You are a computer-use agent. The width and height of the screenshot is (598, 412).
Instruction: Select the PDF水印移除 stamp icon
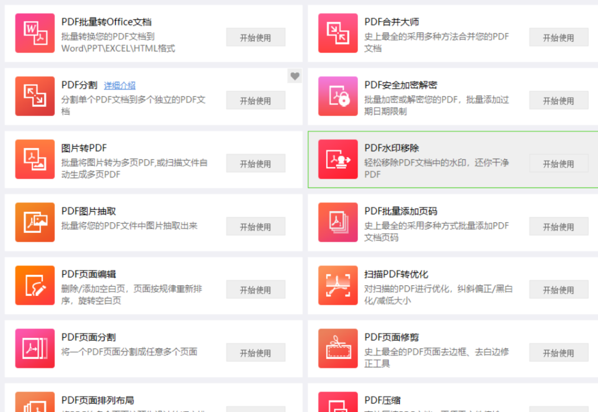[x=338, y=159]
